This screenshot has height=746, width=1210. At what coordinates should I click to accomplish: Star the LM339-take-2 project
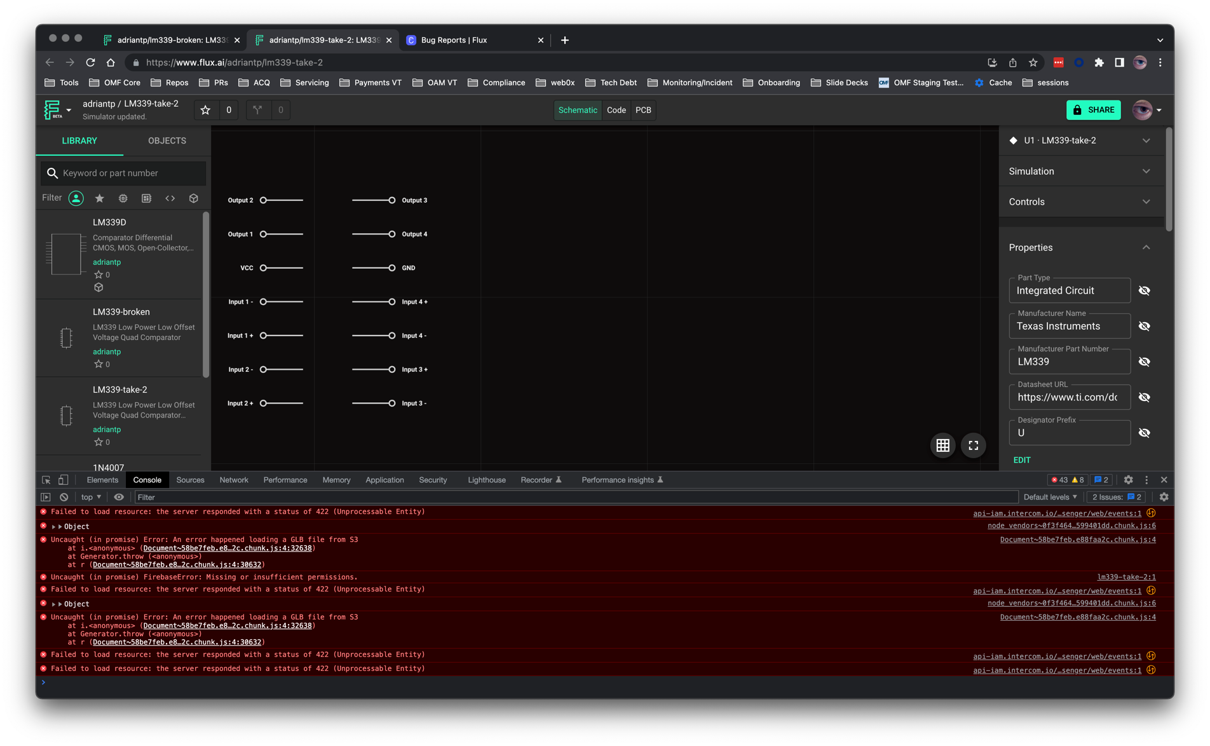(x=205, y=110)
